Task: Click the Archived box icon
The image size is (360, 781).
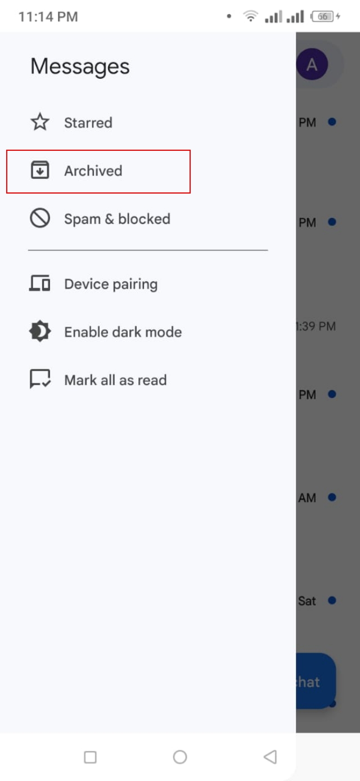Action: (x=40, y=170)
